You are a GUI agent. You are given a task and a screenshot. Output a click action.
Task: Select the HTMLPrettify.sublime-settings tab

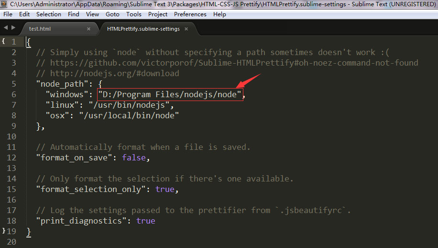(143, 29)
